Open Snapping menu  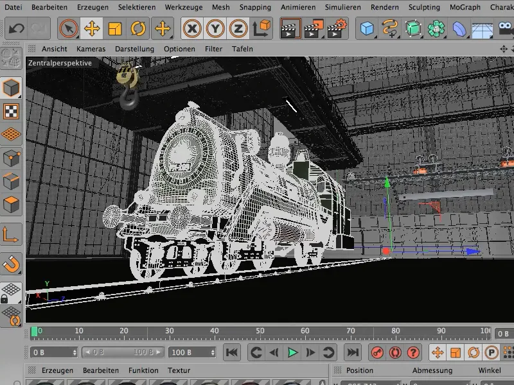pyautogui.click(x=255, y=7)
